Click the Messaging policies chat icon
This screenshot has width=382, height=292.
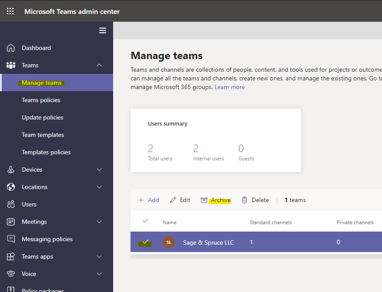coord(11,239)
